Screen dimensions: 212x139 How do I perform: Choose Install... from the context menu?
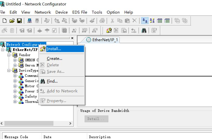(x=54, y=49)
